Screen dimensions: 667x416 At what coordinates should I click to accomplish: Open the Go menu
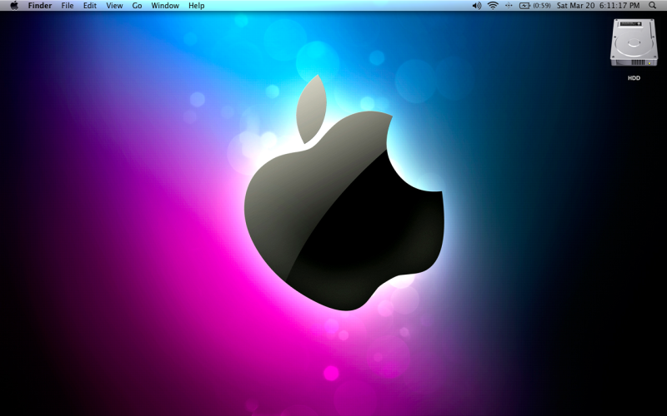137,6
